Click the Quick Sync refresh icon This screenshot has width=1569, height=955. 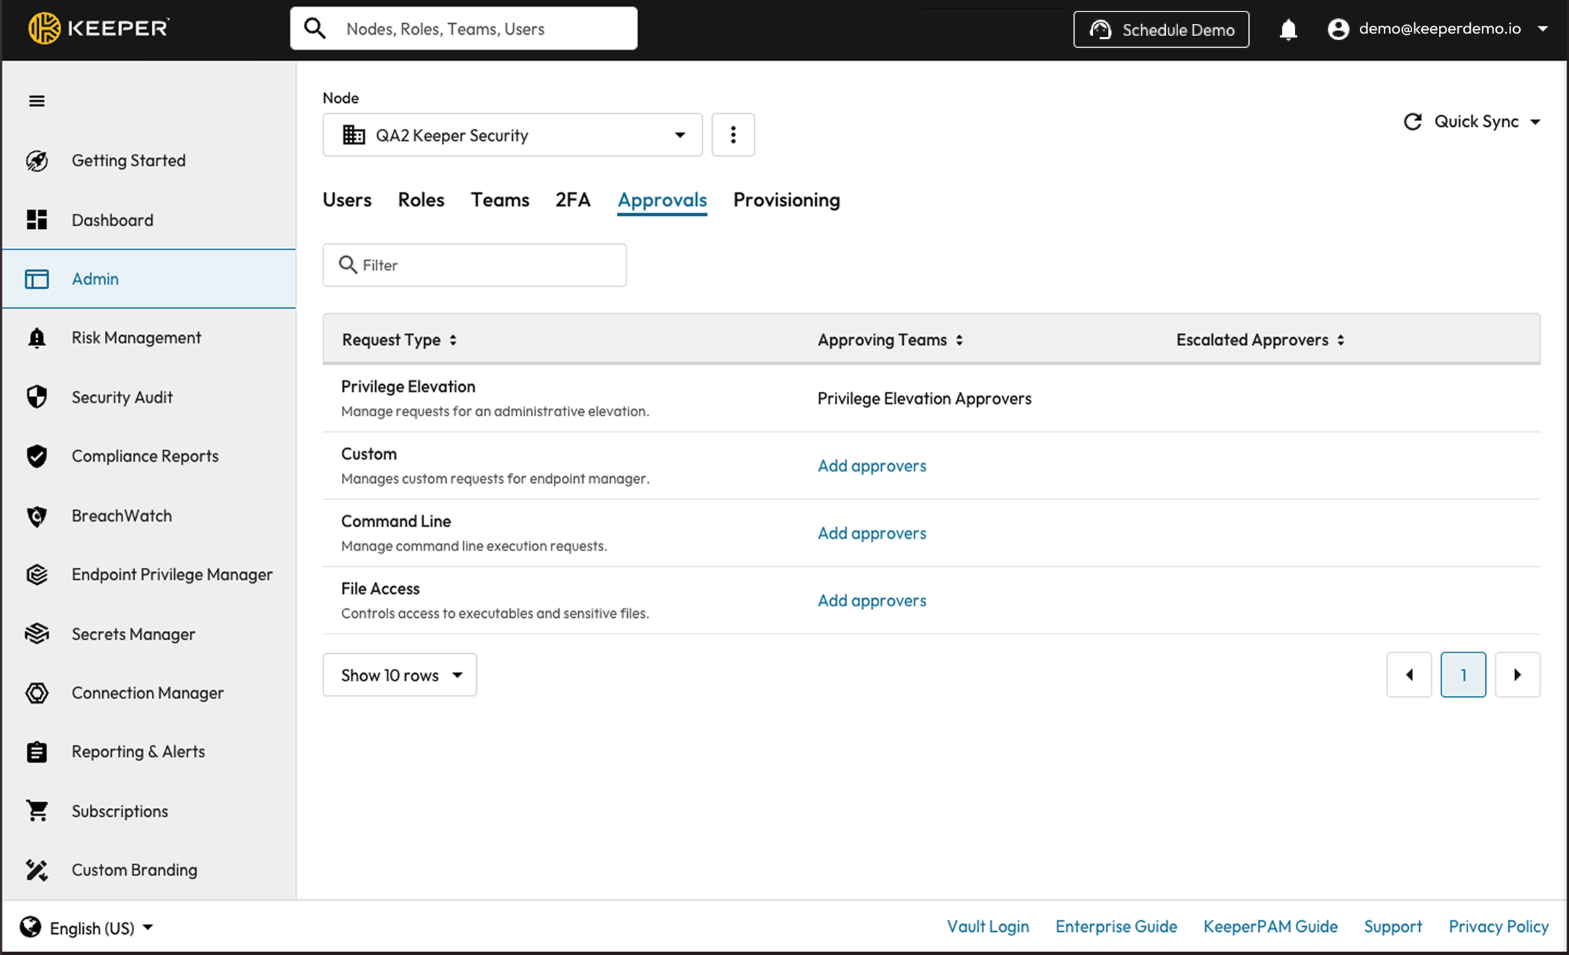[1412, 121]
